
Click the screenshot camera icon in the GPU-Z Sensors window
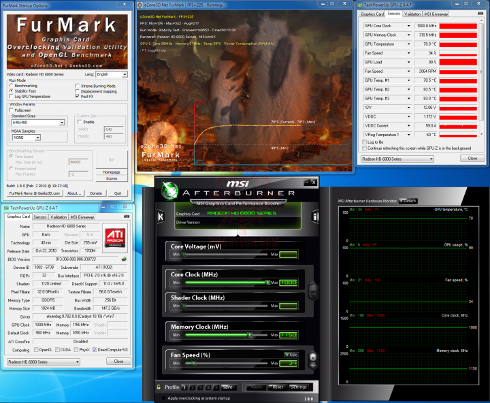tap(480, 14)
